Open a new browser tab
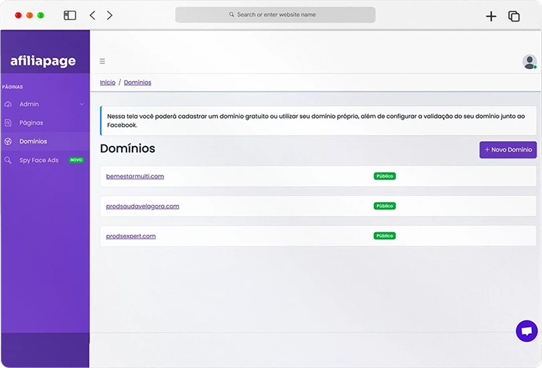542x368 pixels. pos(491,16)
